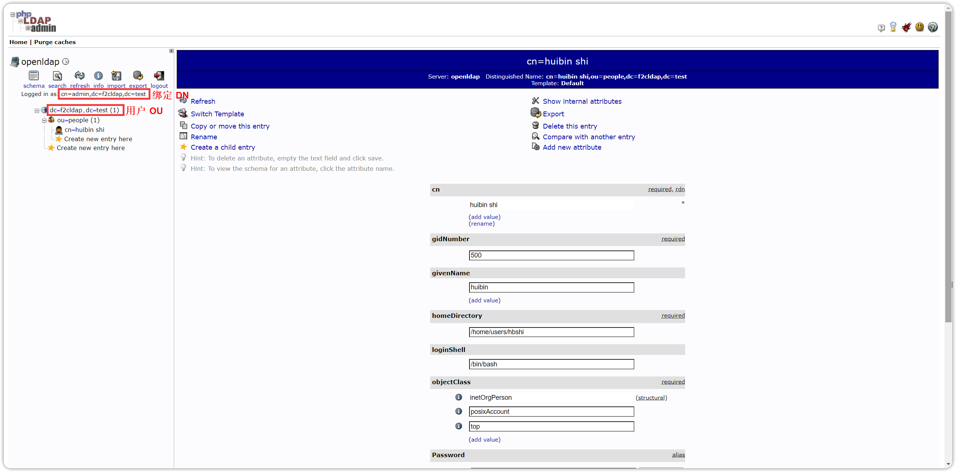Click the smiley donate icon
Viewport: 956px width, 472px height.
(919, 27)
